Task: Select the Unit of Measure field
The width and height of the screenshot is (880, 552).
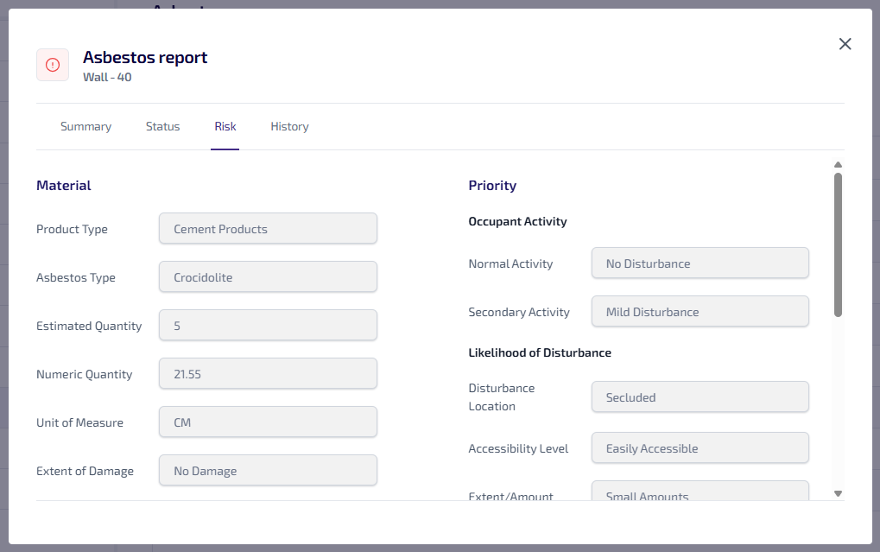Action: click(268, 422)
